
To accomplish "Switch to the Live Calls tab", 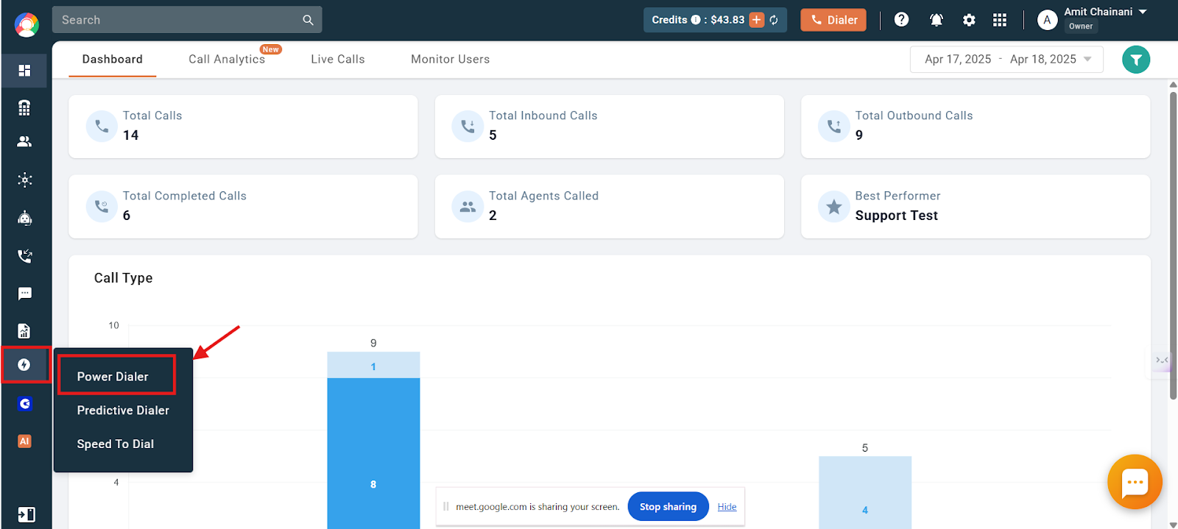I will (x=338, y=60).
